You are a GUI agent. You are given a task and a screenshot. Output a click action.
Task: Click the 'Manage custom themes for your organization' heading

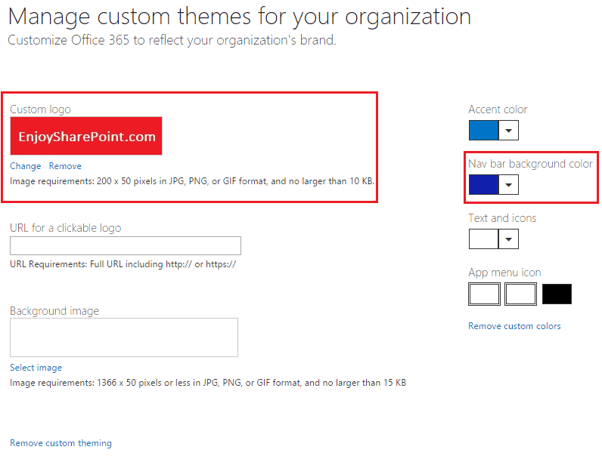[240, 17]
